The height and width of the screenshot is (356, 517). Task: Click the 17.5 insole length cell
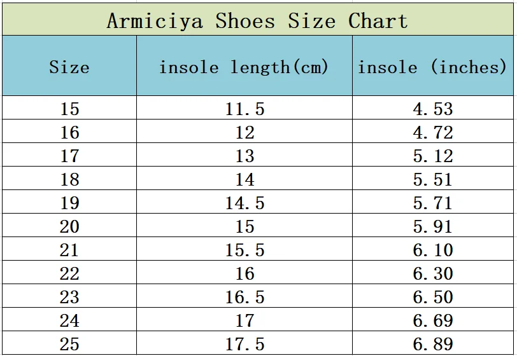(244, 344)
